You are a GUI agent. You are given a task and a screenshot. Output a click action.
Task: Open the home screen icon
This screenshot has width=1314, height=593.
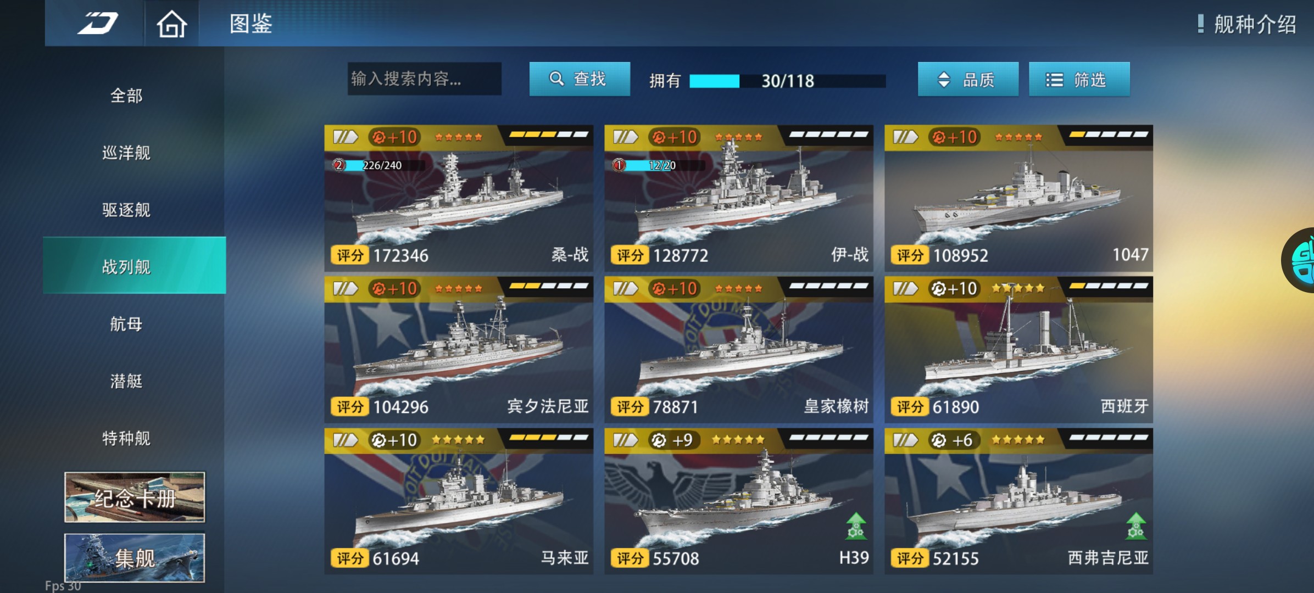tap(171, 24)
